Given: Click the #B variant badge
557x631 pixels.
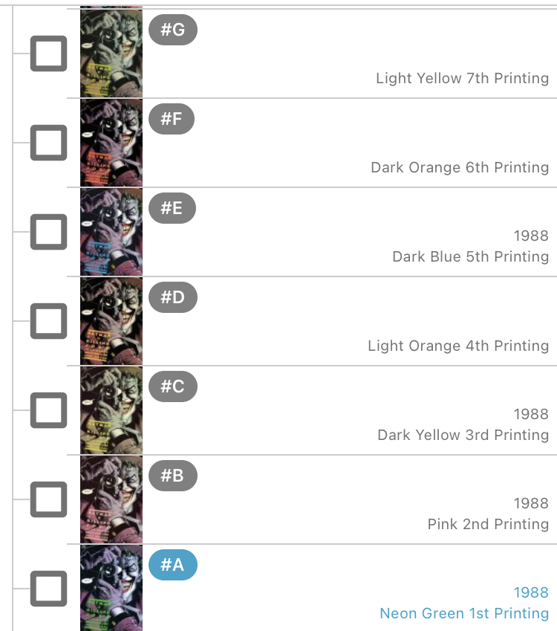Looking at the screenshot, I should click(173, 476).
